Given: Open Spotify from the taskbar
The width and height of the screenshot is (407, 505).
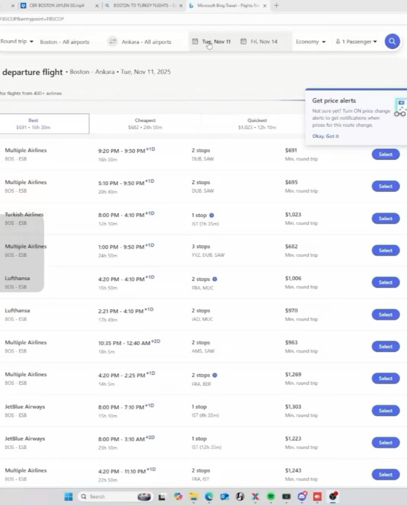Looking at the screenshot, I should pyautogui.click(x=271, y=497).
